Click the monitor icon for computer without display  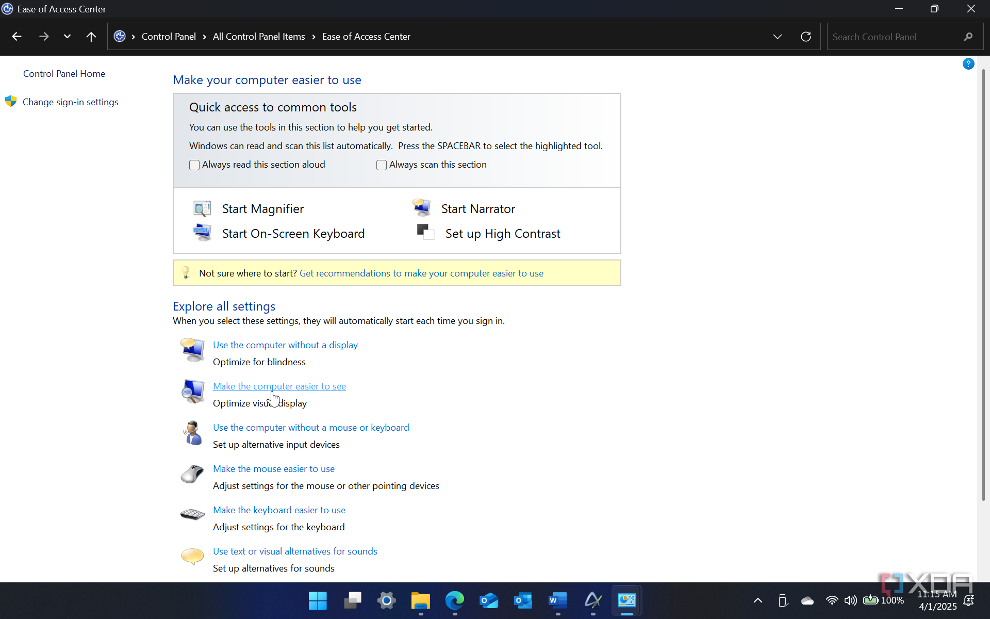pyautogui.click(x=193, y=351)
